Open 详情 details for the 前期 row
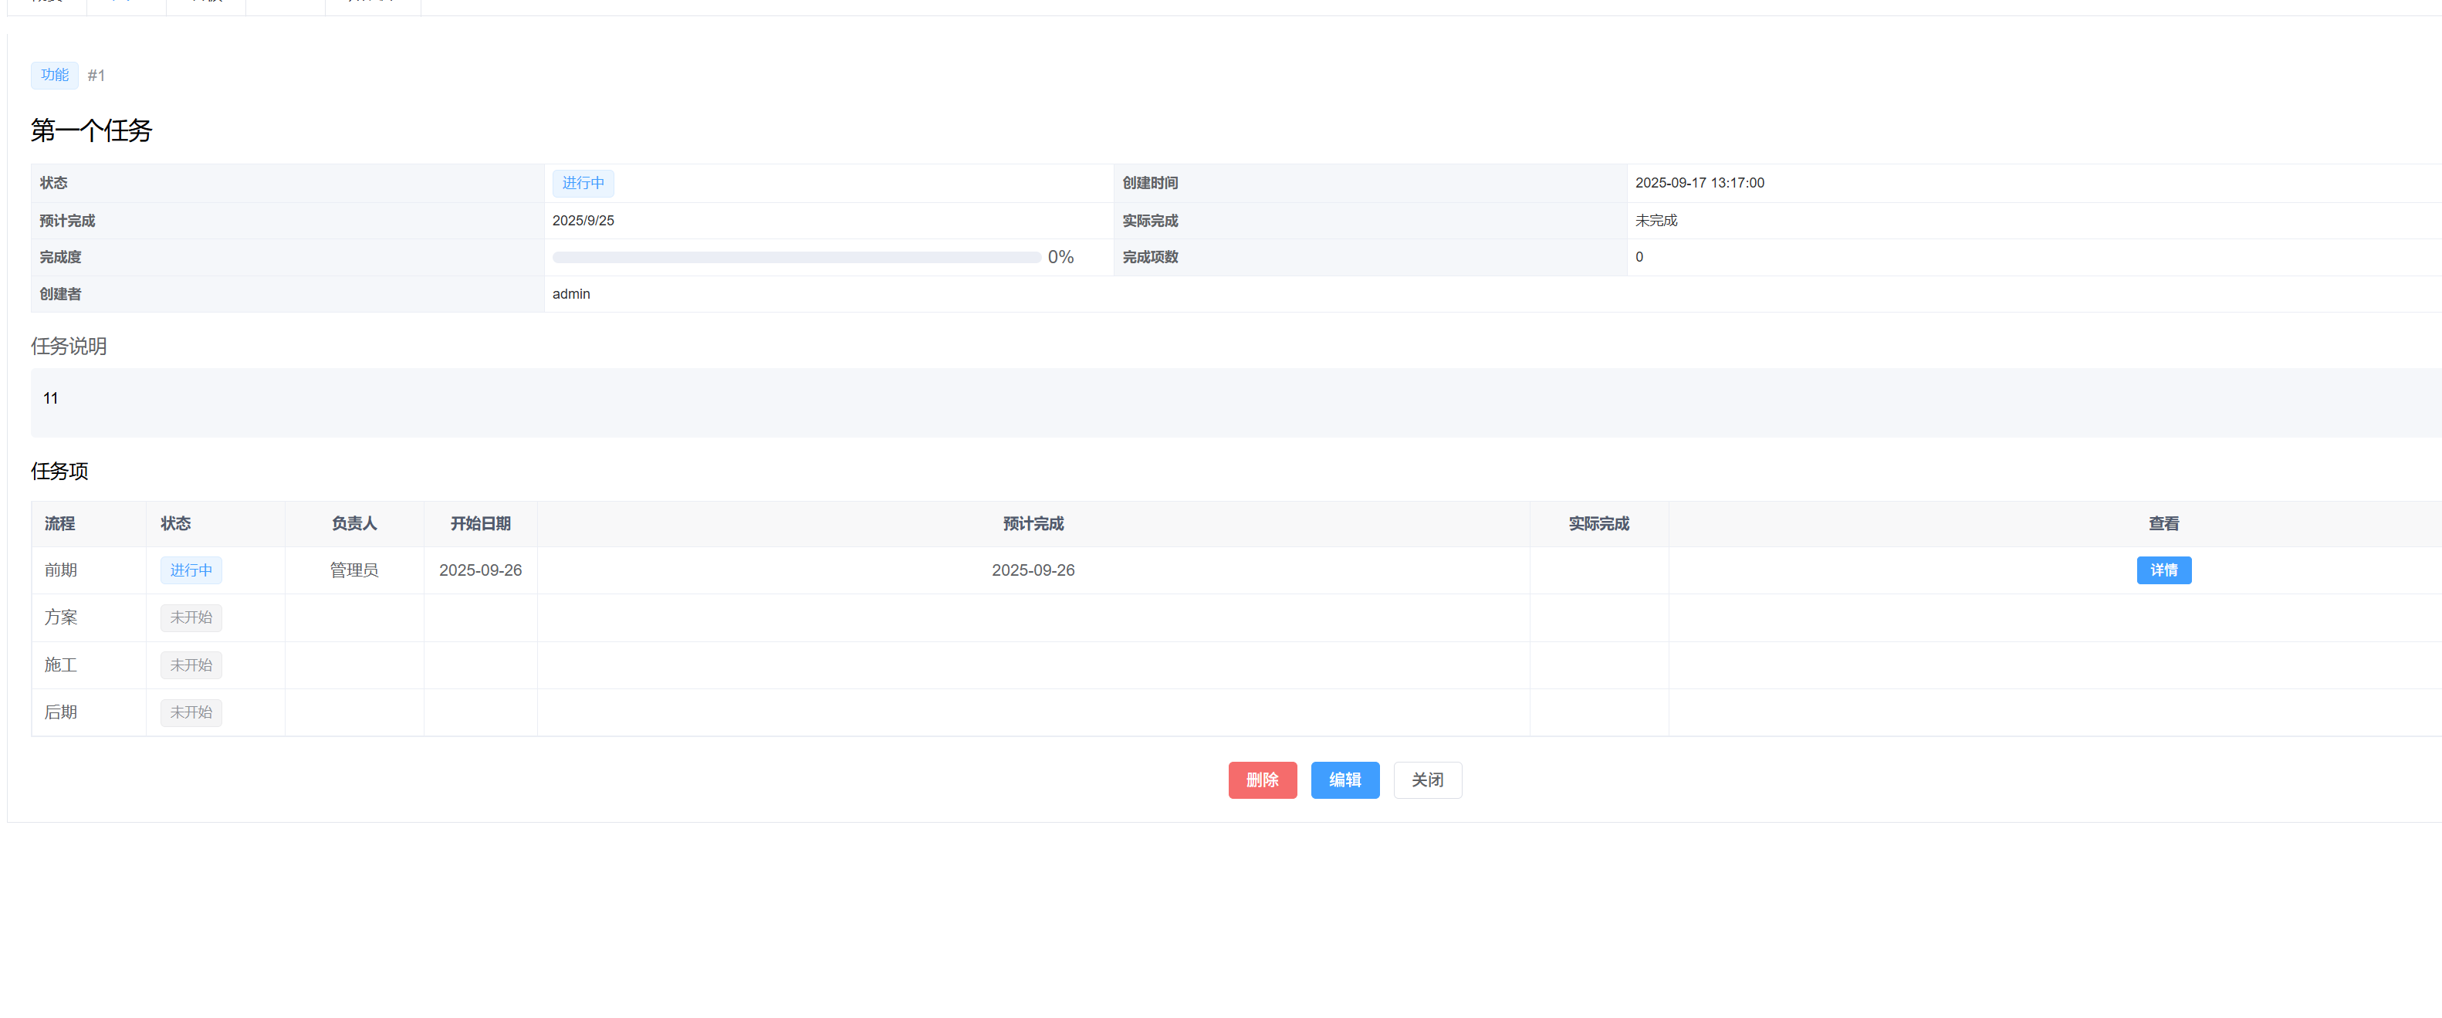2442x1018 pixels. [2163, 570]
